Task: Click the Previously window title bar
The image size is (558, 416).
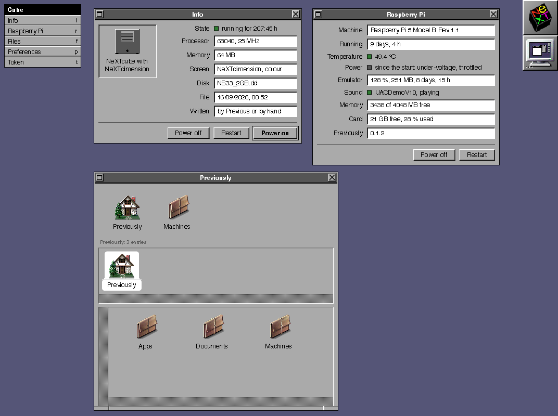Action: [215, 177]
